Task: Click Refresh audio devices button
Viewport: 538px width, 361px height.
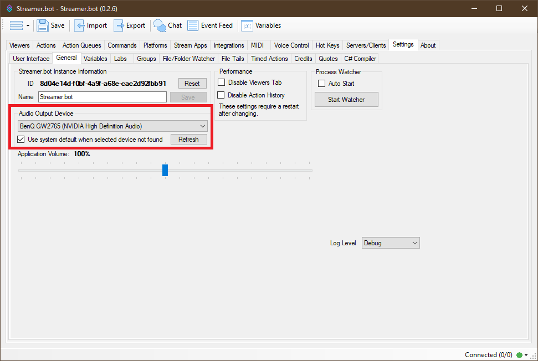Action: click(x=188, y=139)
